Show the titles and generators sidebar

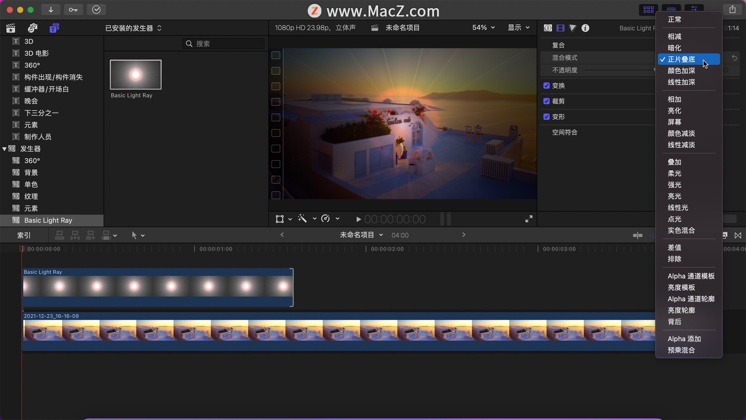[x=54, y=28]
